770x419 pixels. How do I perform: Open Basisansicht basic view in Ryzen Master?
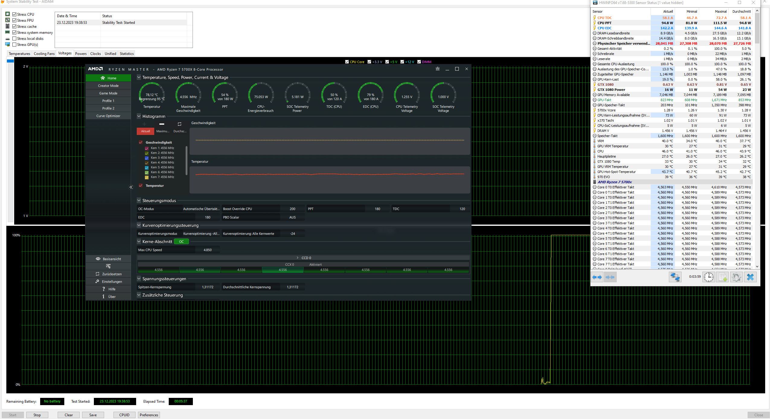coord(108,259)
